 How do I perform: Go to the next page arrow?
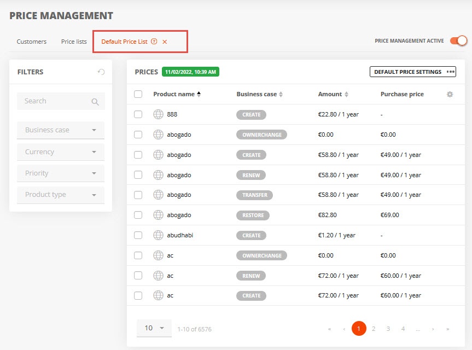(x=433, y=329)
